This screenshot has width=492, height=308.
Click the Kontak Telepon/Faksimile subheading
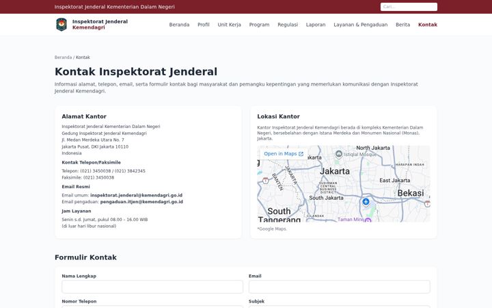[92, 162]
